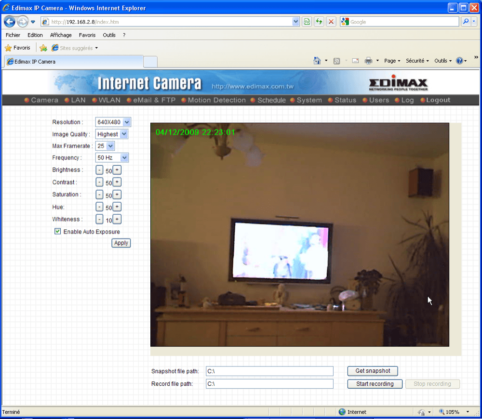
Task: Click the Get snapshot button
Action: (373, 371)
